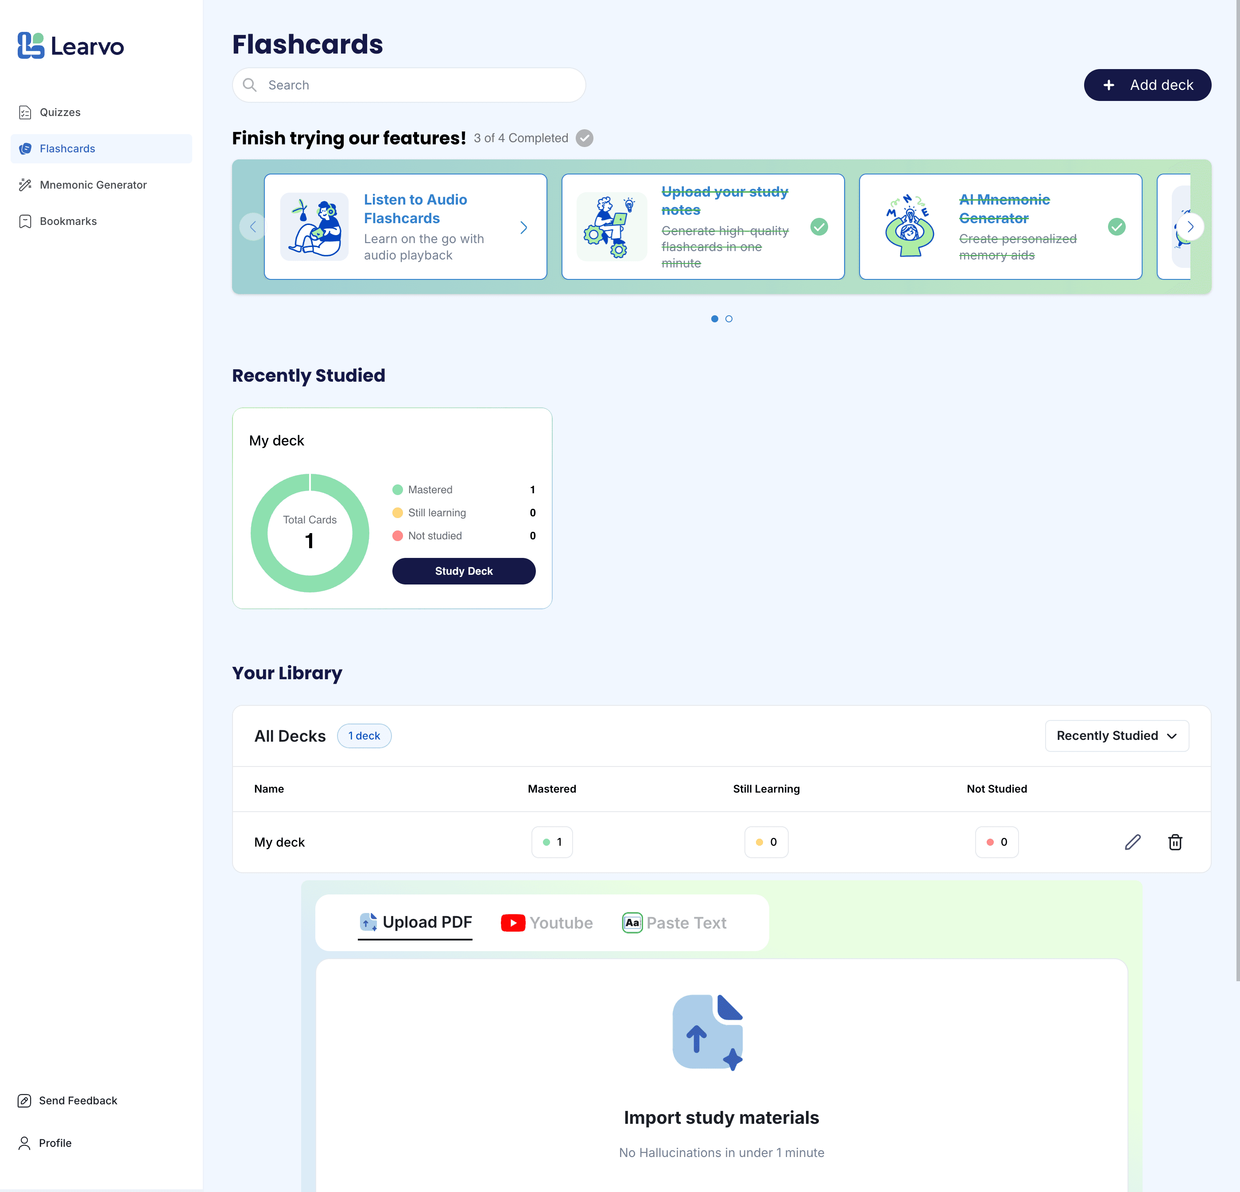Click the Quizzes sidebar icon
The height and width of the screenshot is (1192, 1240).
pos(25,112)
